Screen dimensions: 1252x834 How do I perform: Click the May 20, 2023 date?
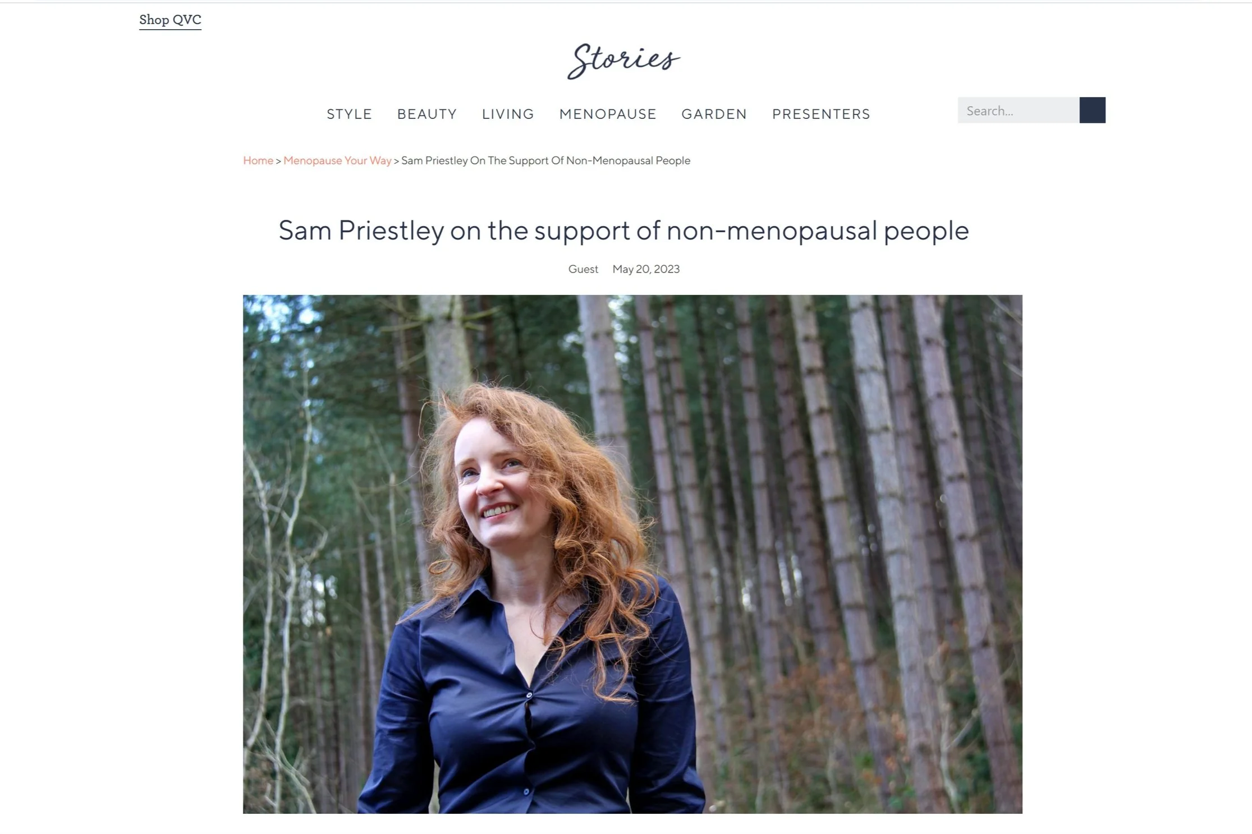pos(646,269)
